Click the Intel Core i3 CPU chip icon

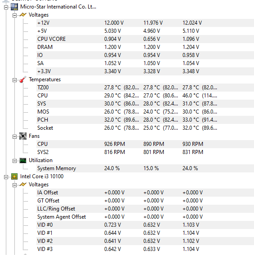[x=14, y=176]
